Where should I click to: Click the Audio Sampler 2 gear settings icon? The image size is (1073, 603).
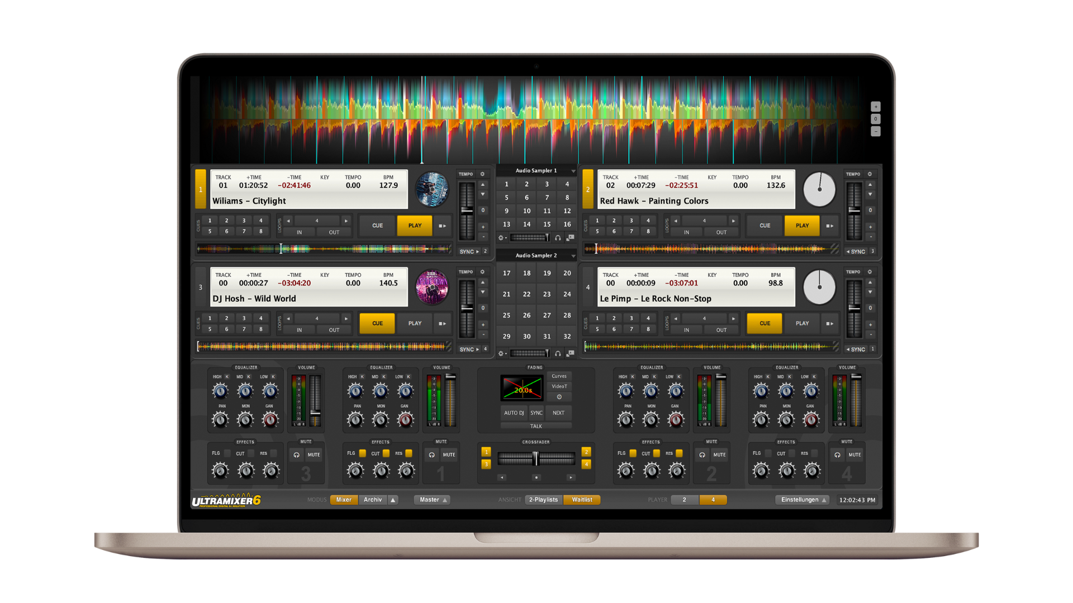click(501, 353)
